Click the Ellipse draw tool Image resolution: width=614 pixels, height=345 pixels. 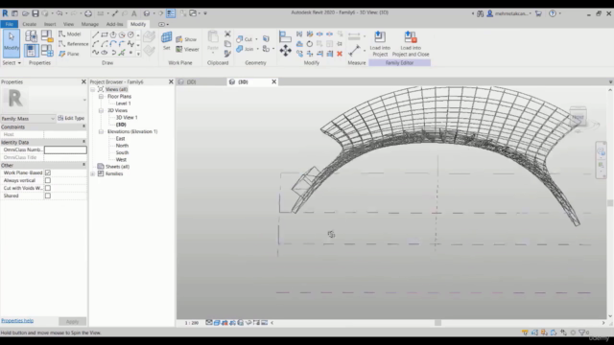click(x=105, y=53)
